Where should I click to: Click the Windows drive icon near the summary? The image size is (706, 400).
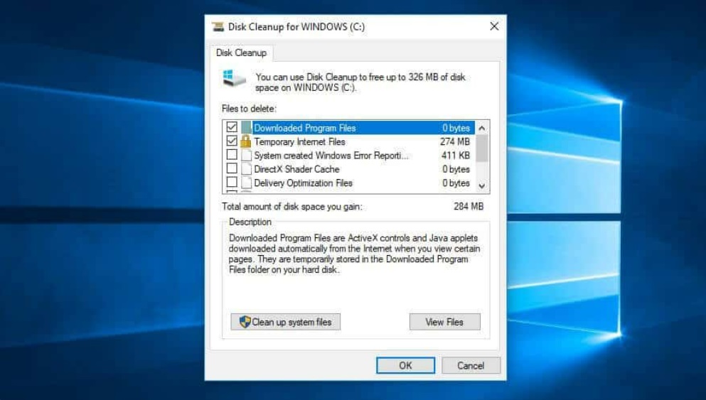click(x=234, y=78)
